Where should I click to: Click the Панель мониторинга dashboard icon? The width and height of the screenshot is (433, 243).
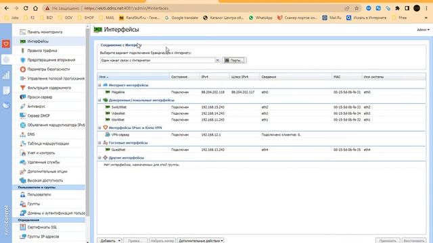[x=22, y=32]
